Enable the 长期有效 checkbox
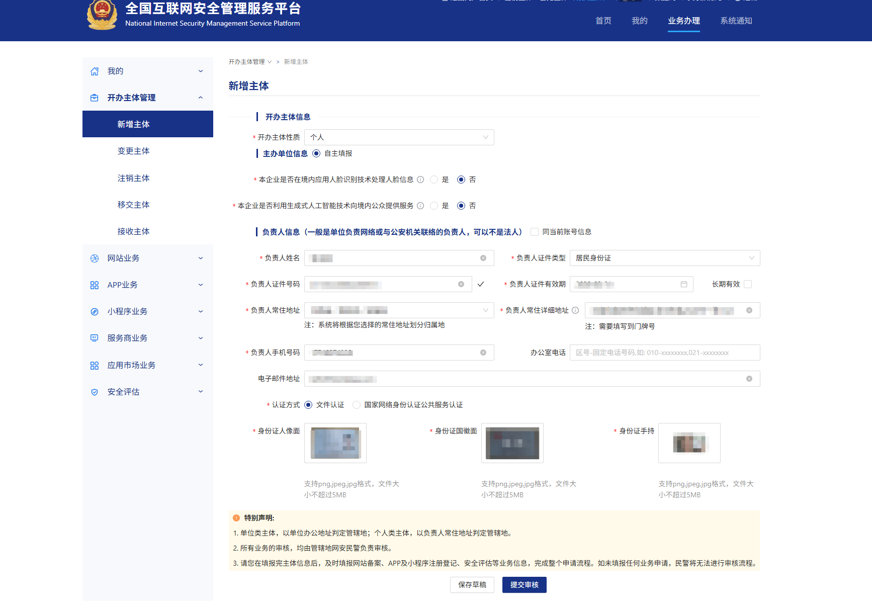 (747, 284)
